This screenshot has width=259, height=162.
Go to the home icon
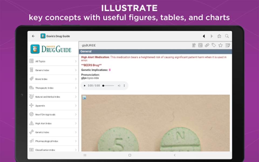(219, 36)
